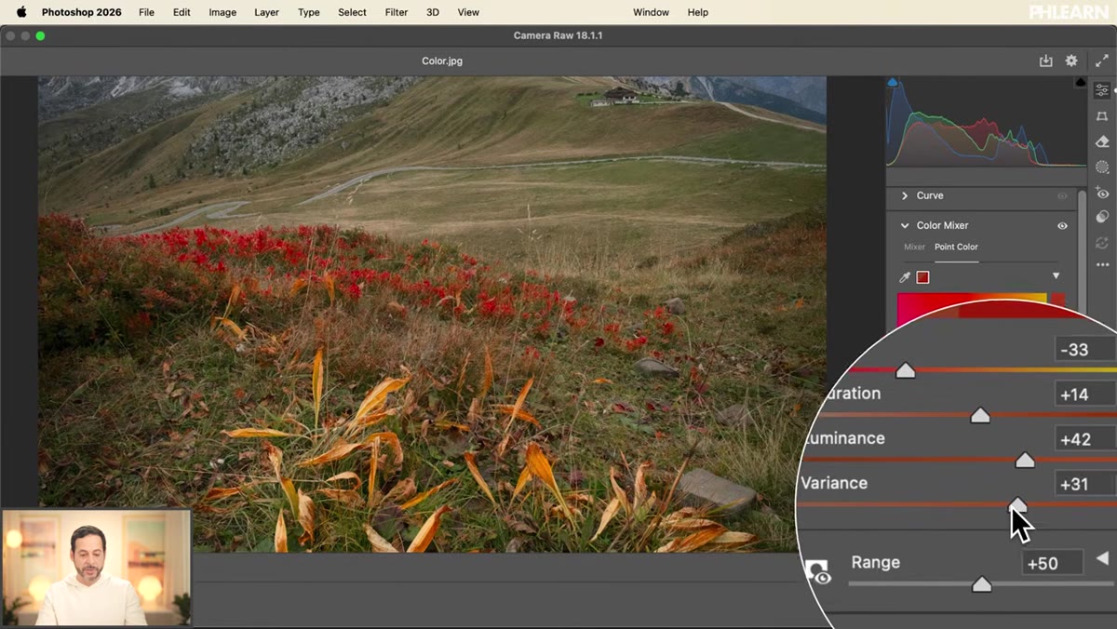Click the Variance slider handle
Viewport: 1117px width, 629px height.
tap(1018, 504)
